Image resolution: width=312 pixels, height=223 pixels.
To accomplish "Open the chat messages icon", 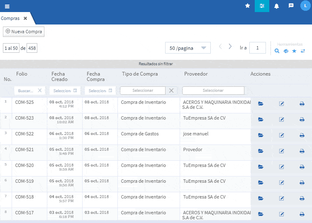I will 291,5.
